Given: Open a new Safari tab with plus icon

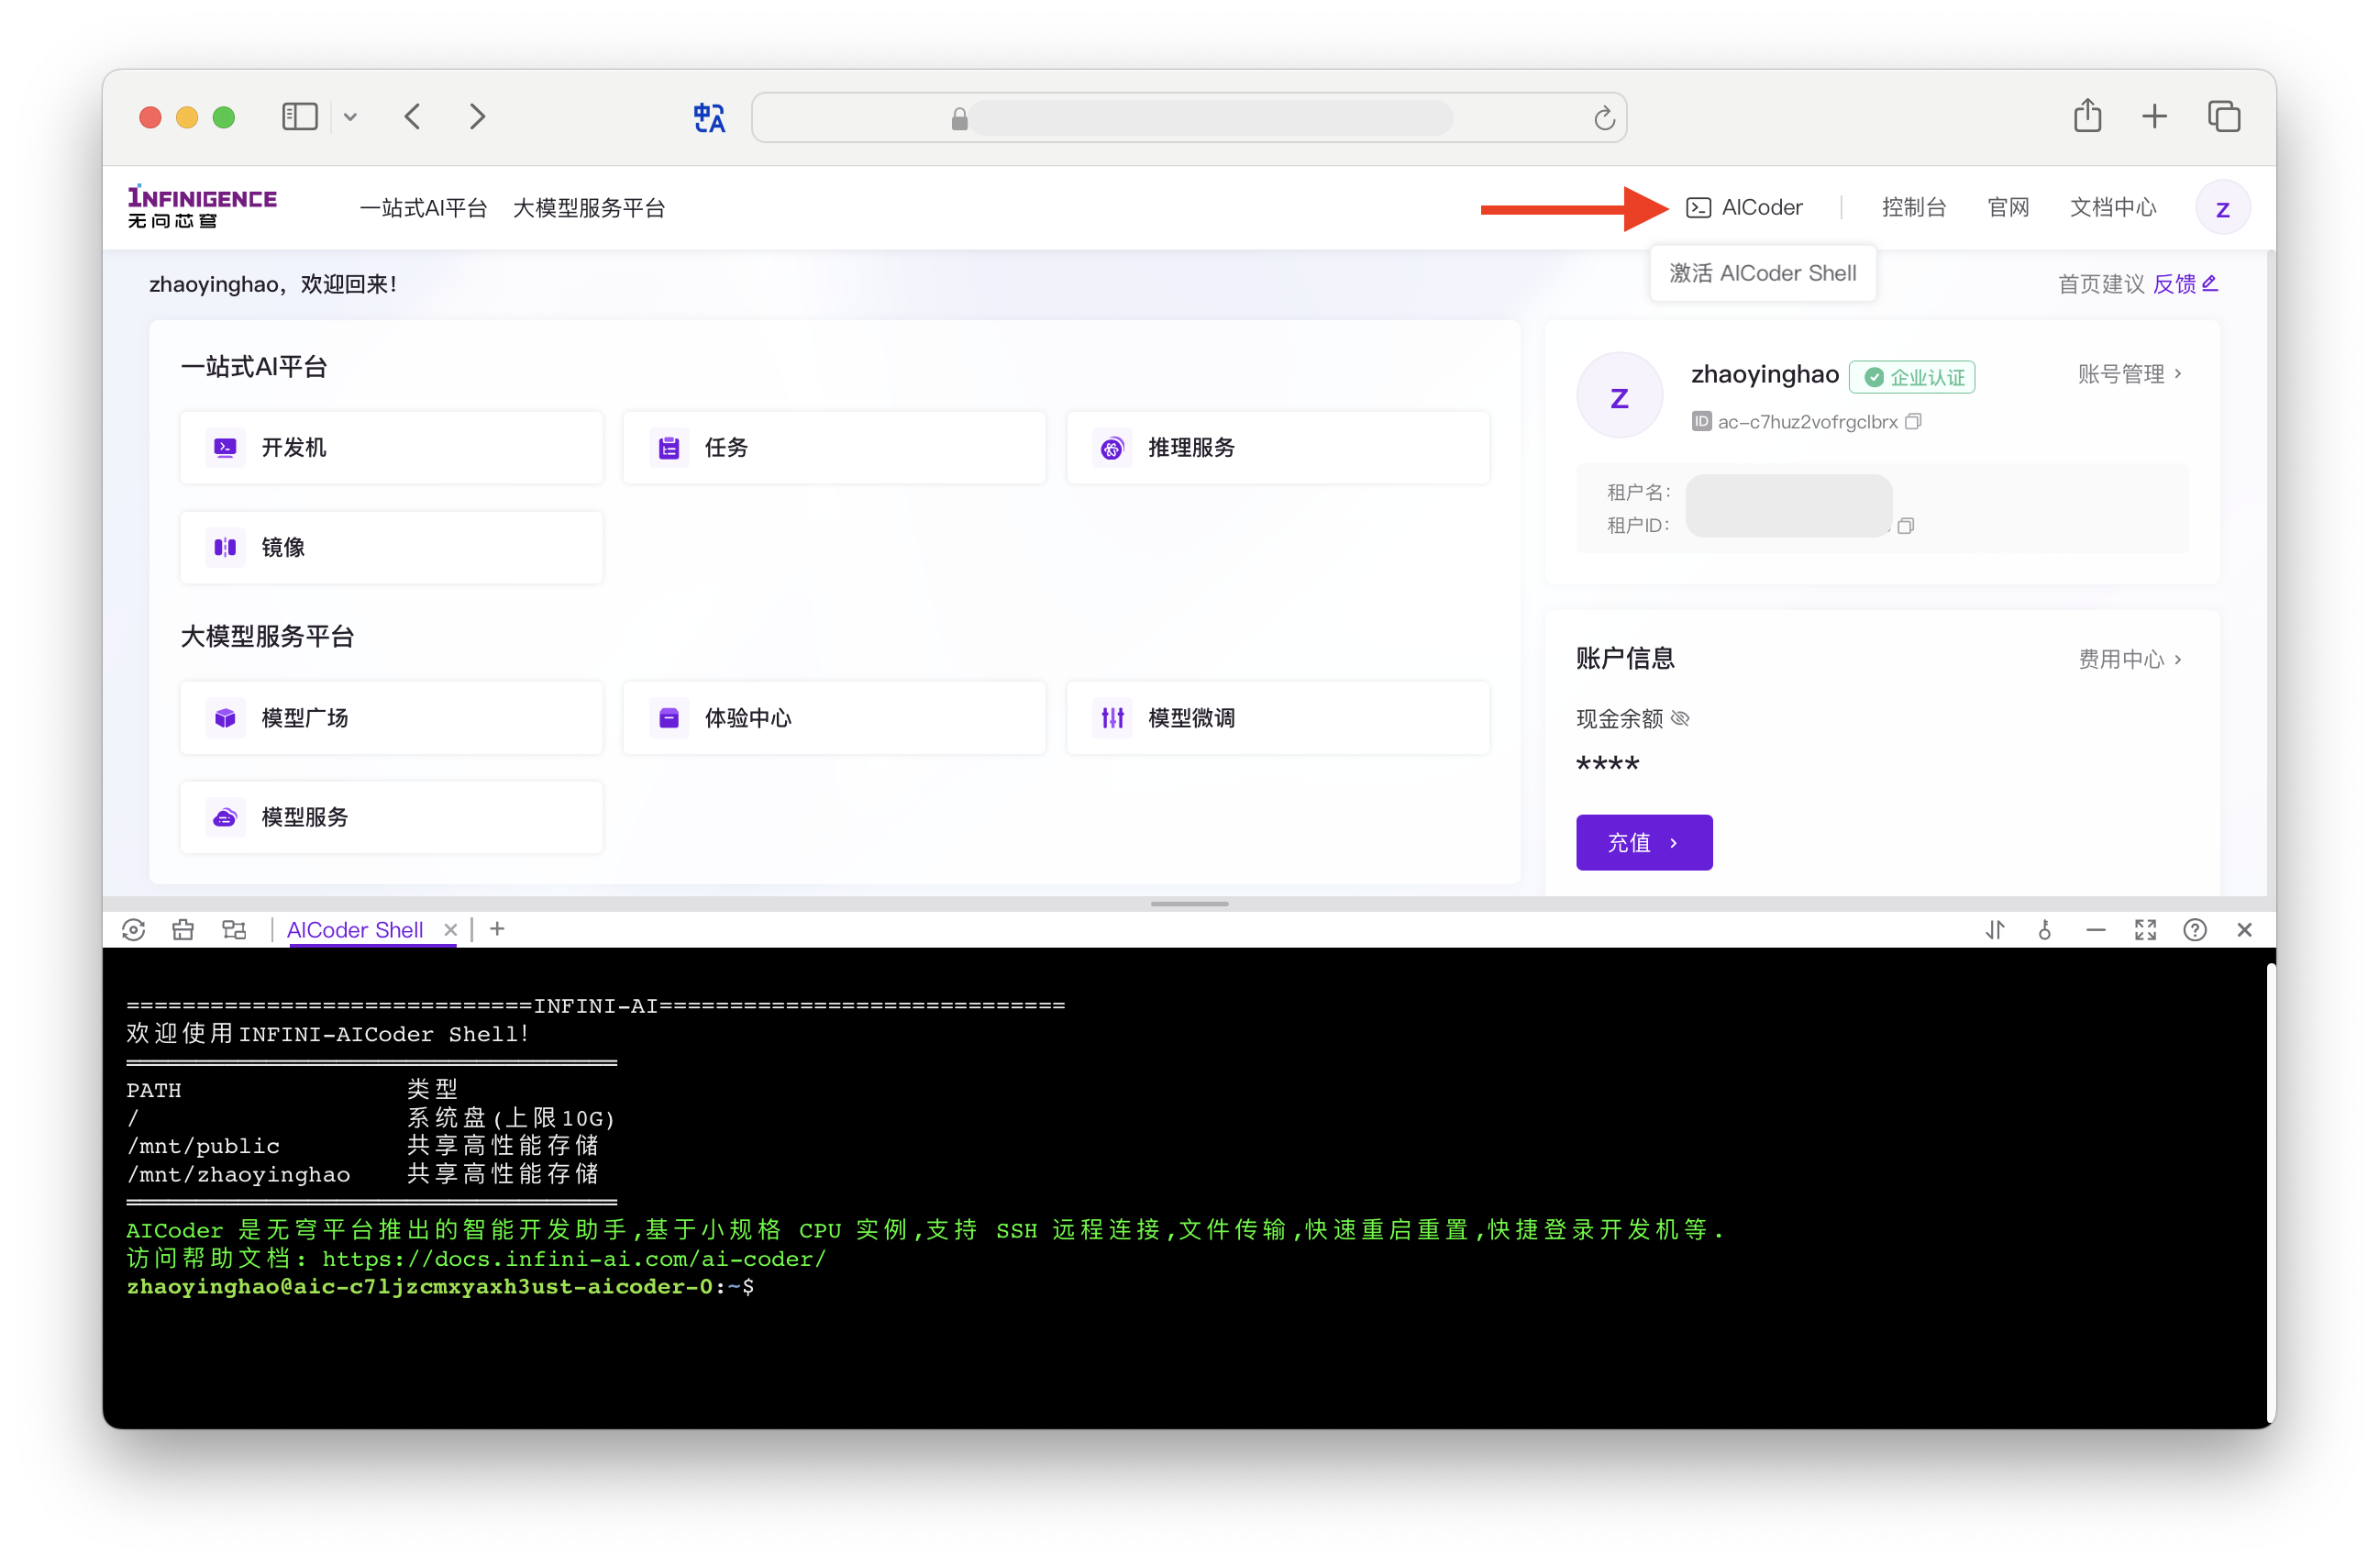Looking at the screenshot, I should tap(2154, 117).
